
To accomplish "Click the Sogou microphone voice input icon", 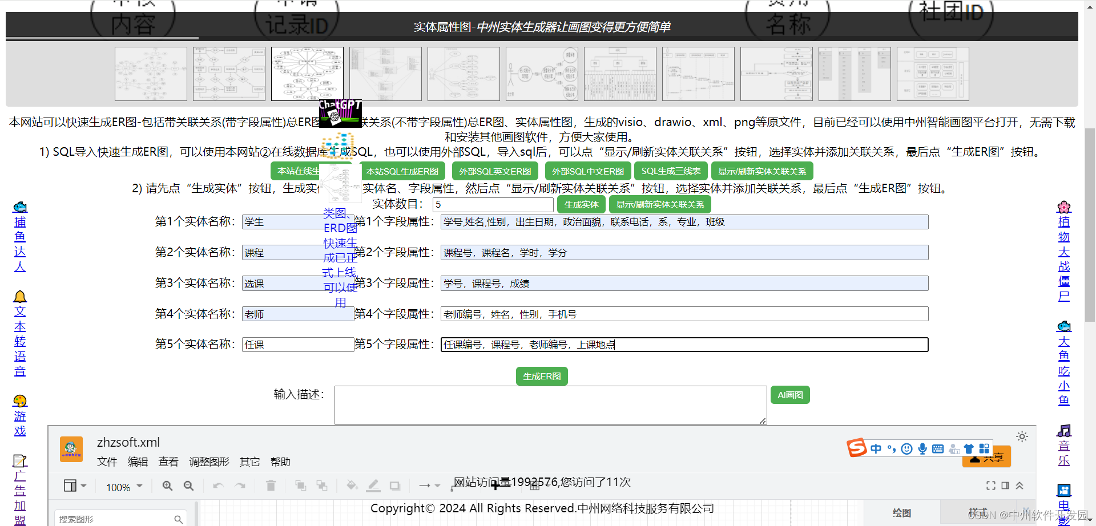I will click(x=922, y=449).
